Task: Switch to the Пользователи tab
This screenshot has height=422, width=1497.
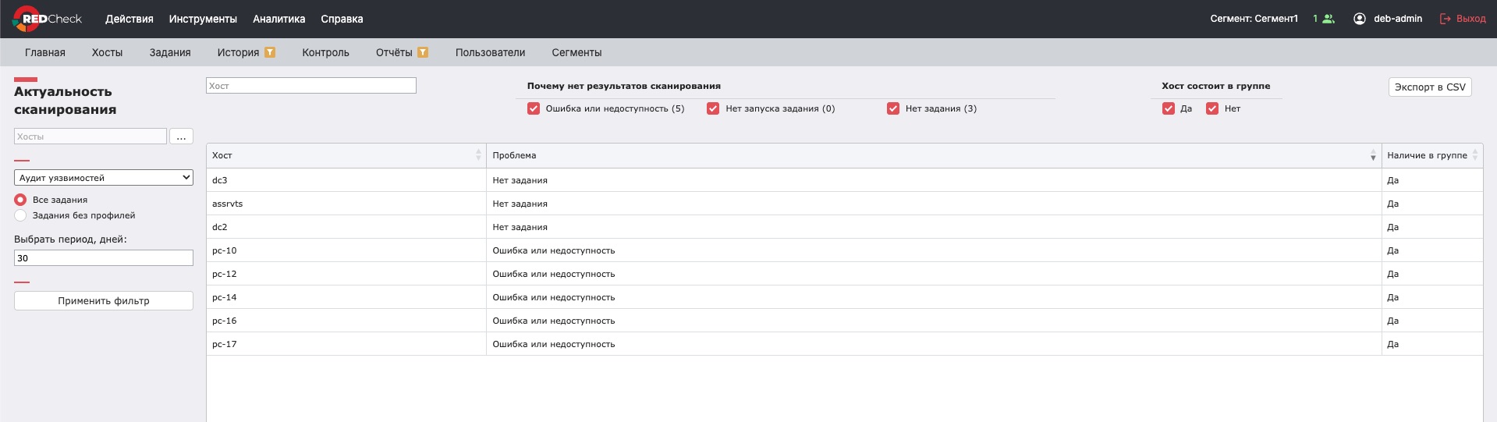Action: pyautogui.click(x=491, y=52)
